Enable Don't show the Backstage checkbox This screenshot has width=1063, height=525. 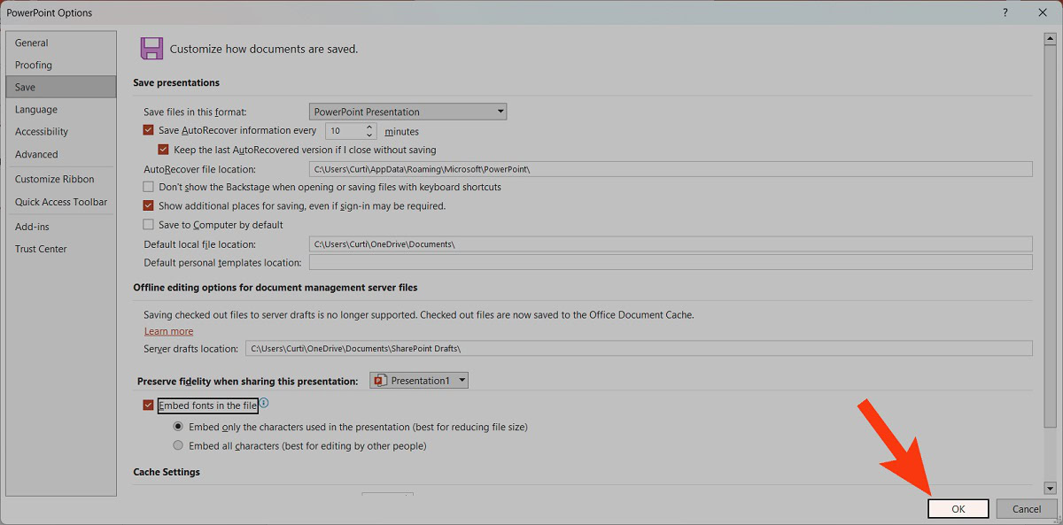(149, 187)
